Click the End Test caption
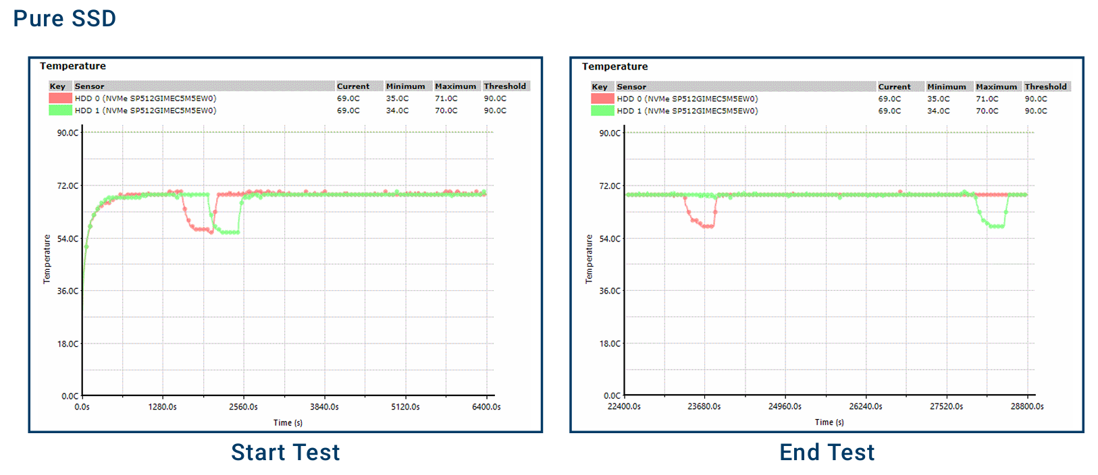1098x475 pixels. click(827, 453)
